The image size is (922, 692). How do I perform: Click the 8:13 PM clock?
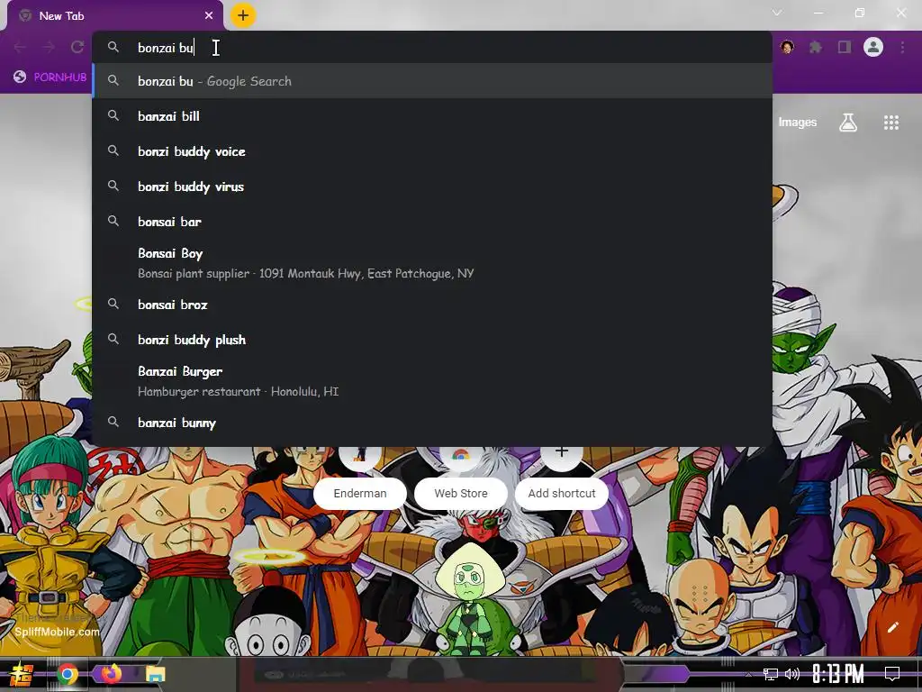pyautogui.click(x=838, y=674)
